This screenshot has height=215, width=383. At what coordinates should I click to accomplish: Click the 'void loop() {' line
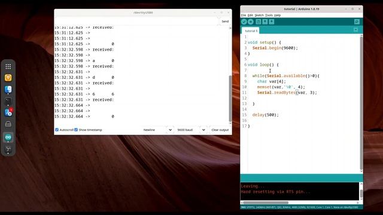[263, 64]
